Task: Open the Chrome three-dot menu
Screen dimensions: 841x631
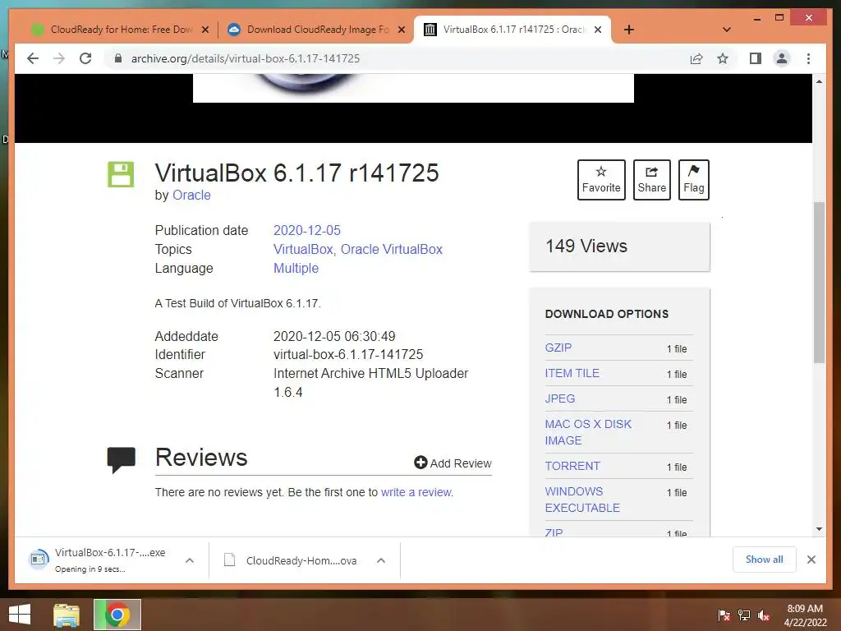Action: pyautogui.click(x=808, y=58)
